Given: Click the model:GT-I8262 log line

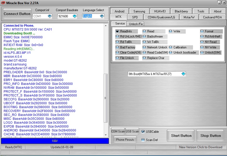Looking at the screenshot, I should click(x=15, y=61).
